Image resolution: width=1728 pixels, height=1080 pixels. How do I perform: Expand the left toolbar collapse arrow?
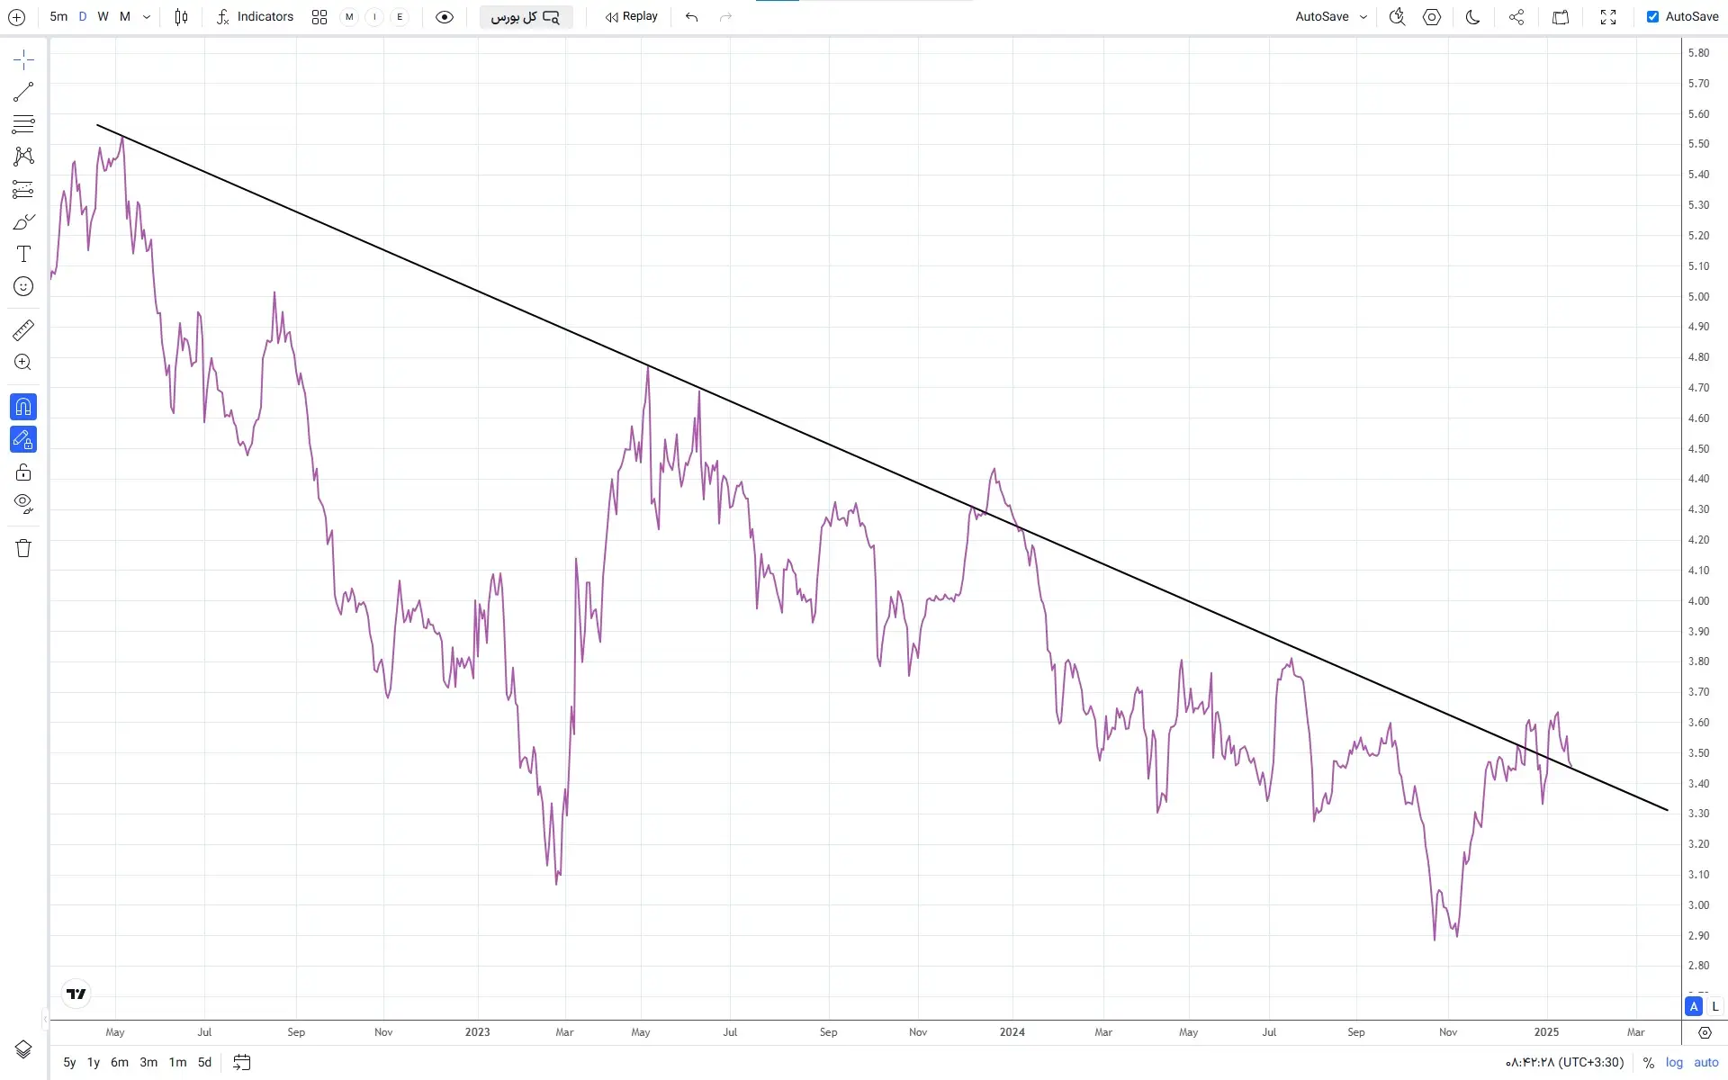click(x=45, y=1019)
